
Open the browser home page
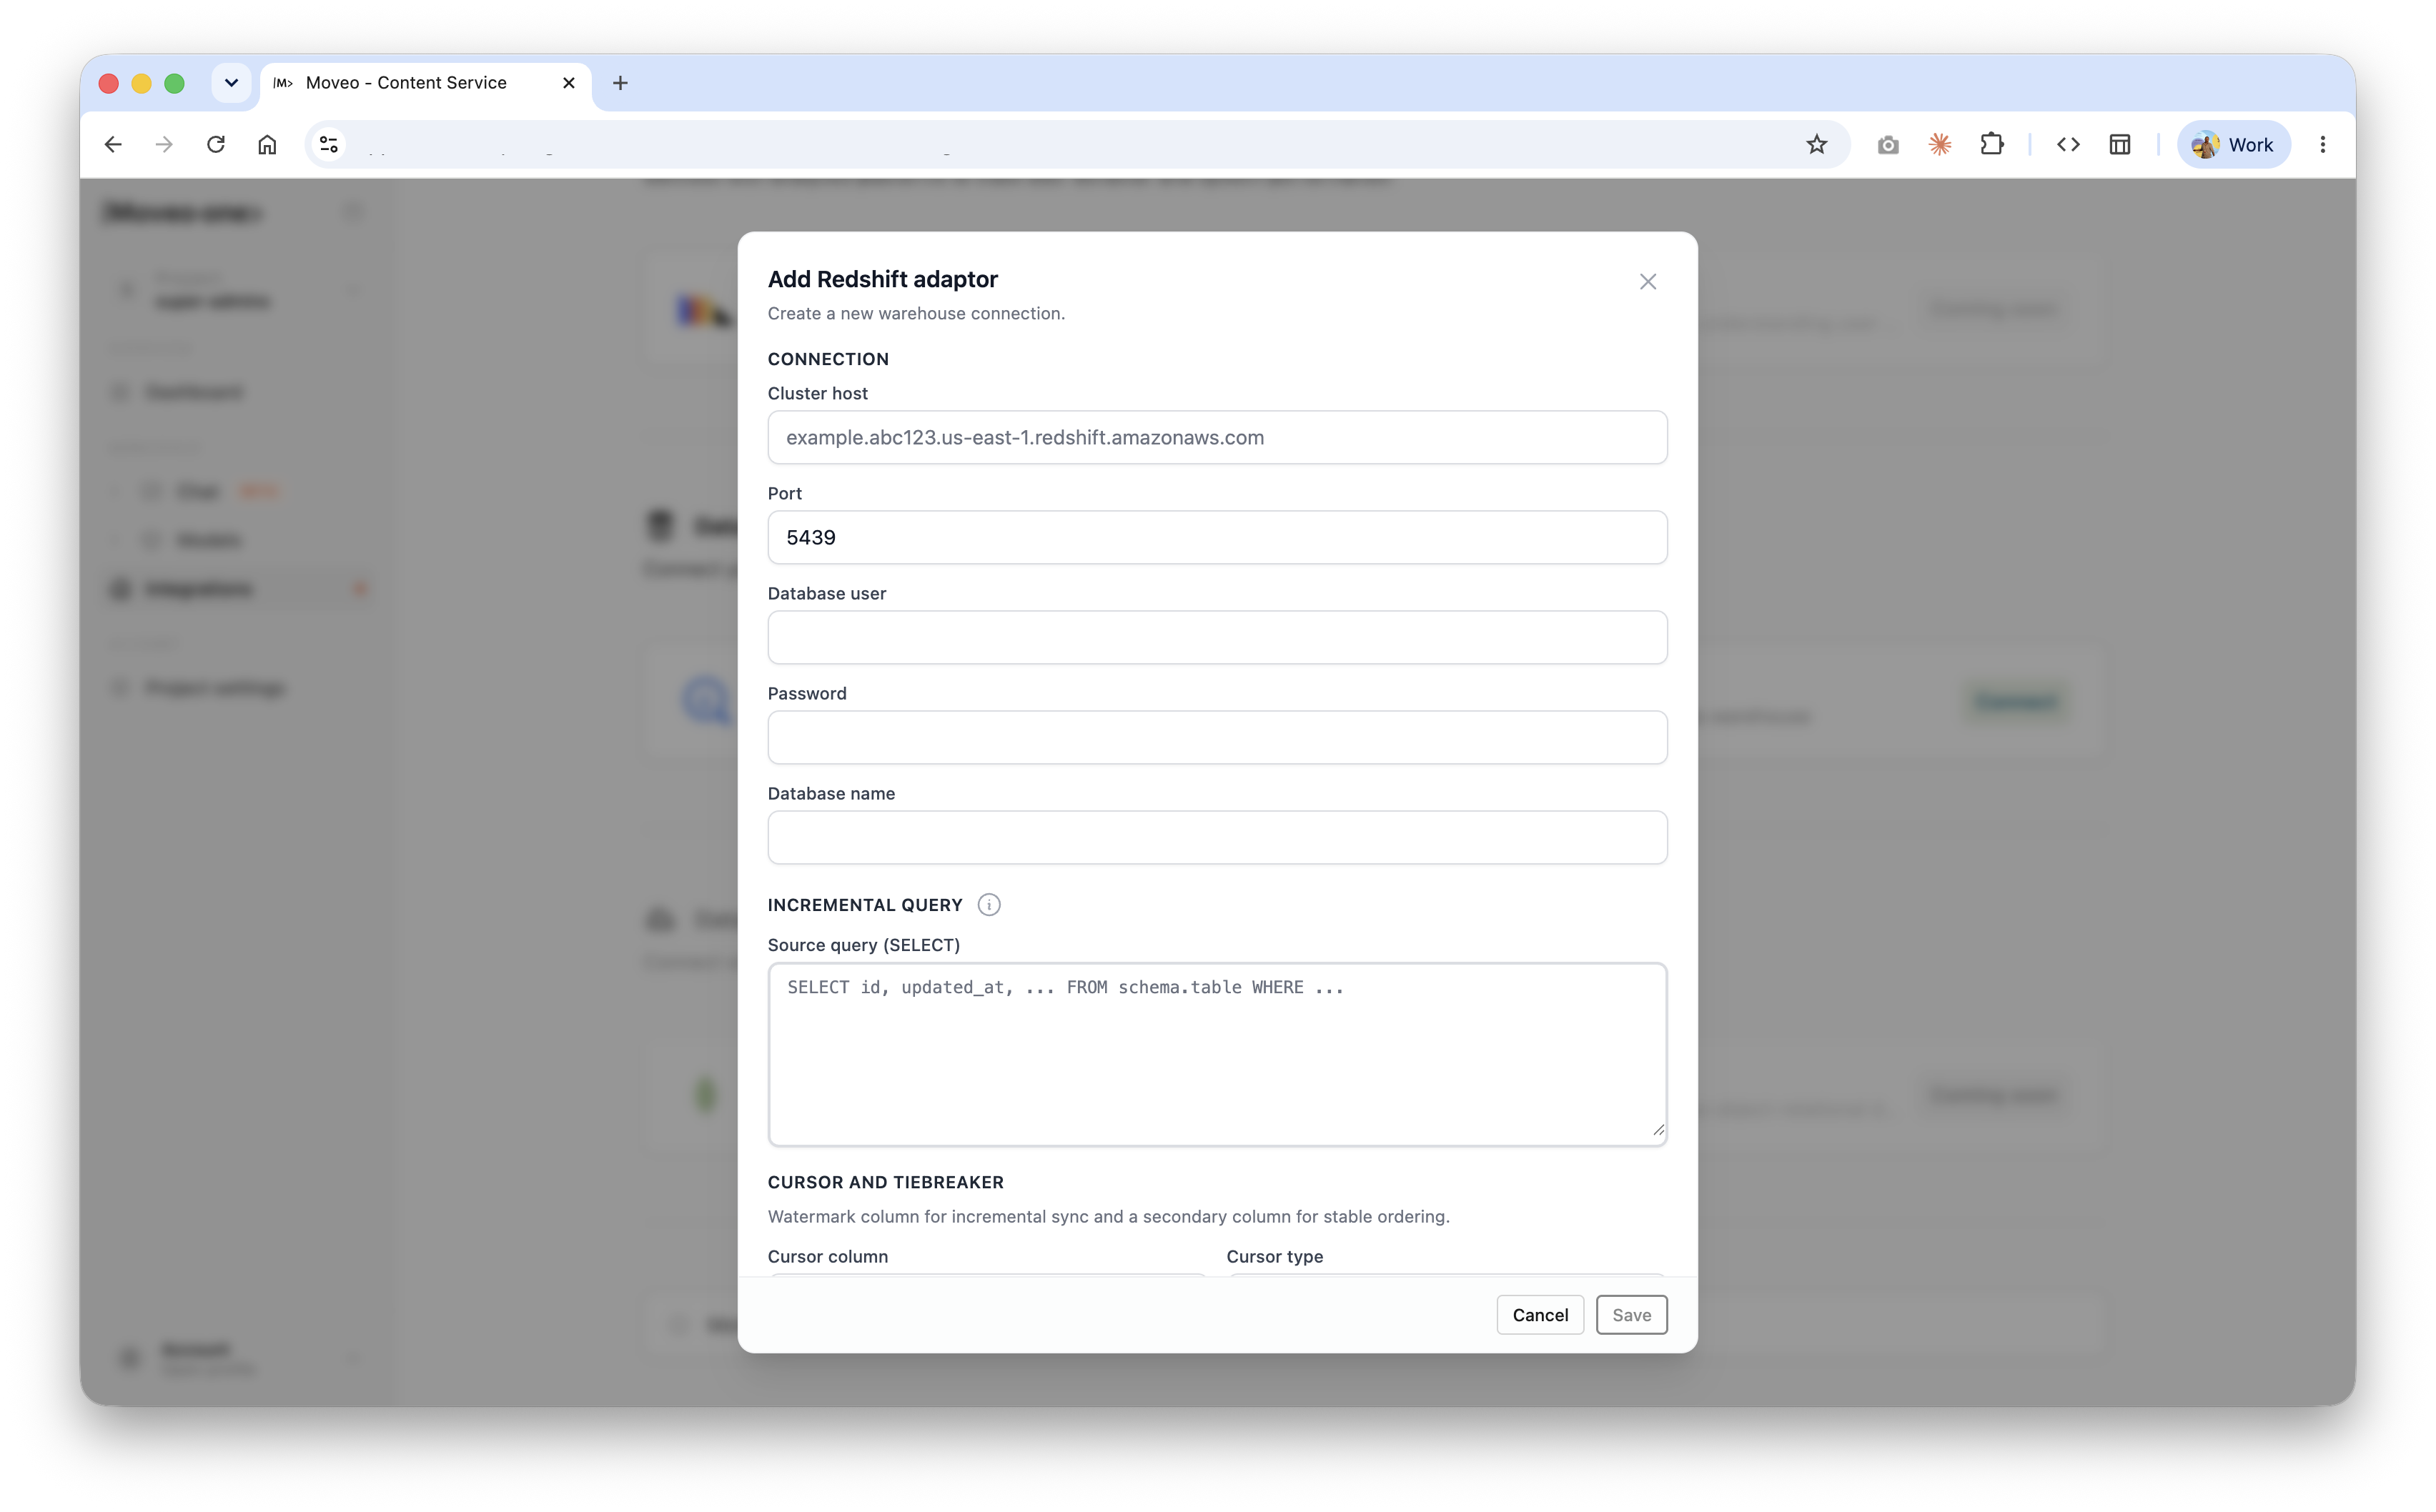[267, 145]
